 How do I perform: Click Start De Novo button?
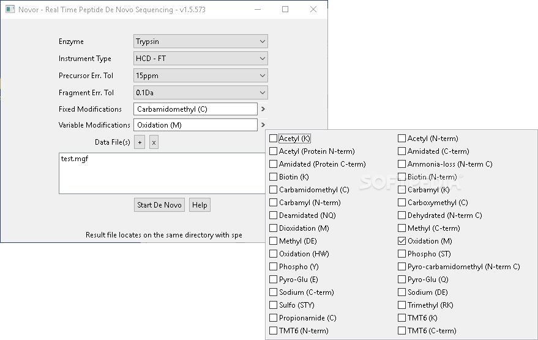159,205
